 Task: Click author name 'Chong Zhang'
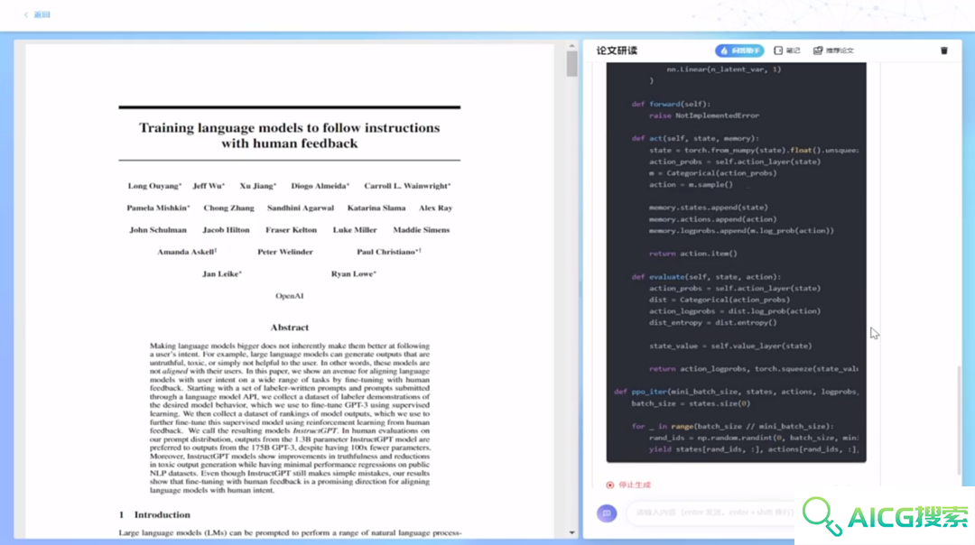point(228,208)
